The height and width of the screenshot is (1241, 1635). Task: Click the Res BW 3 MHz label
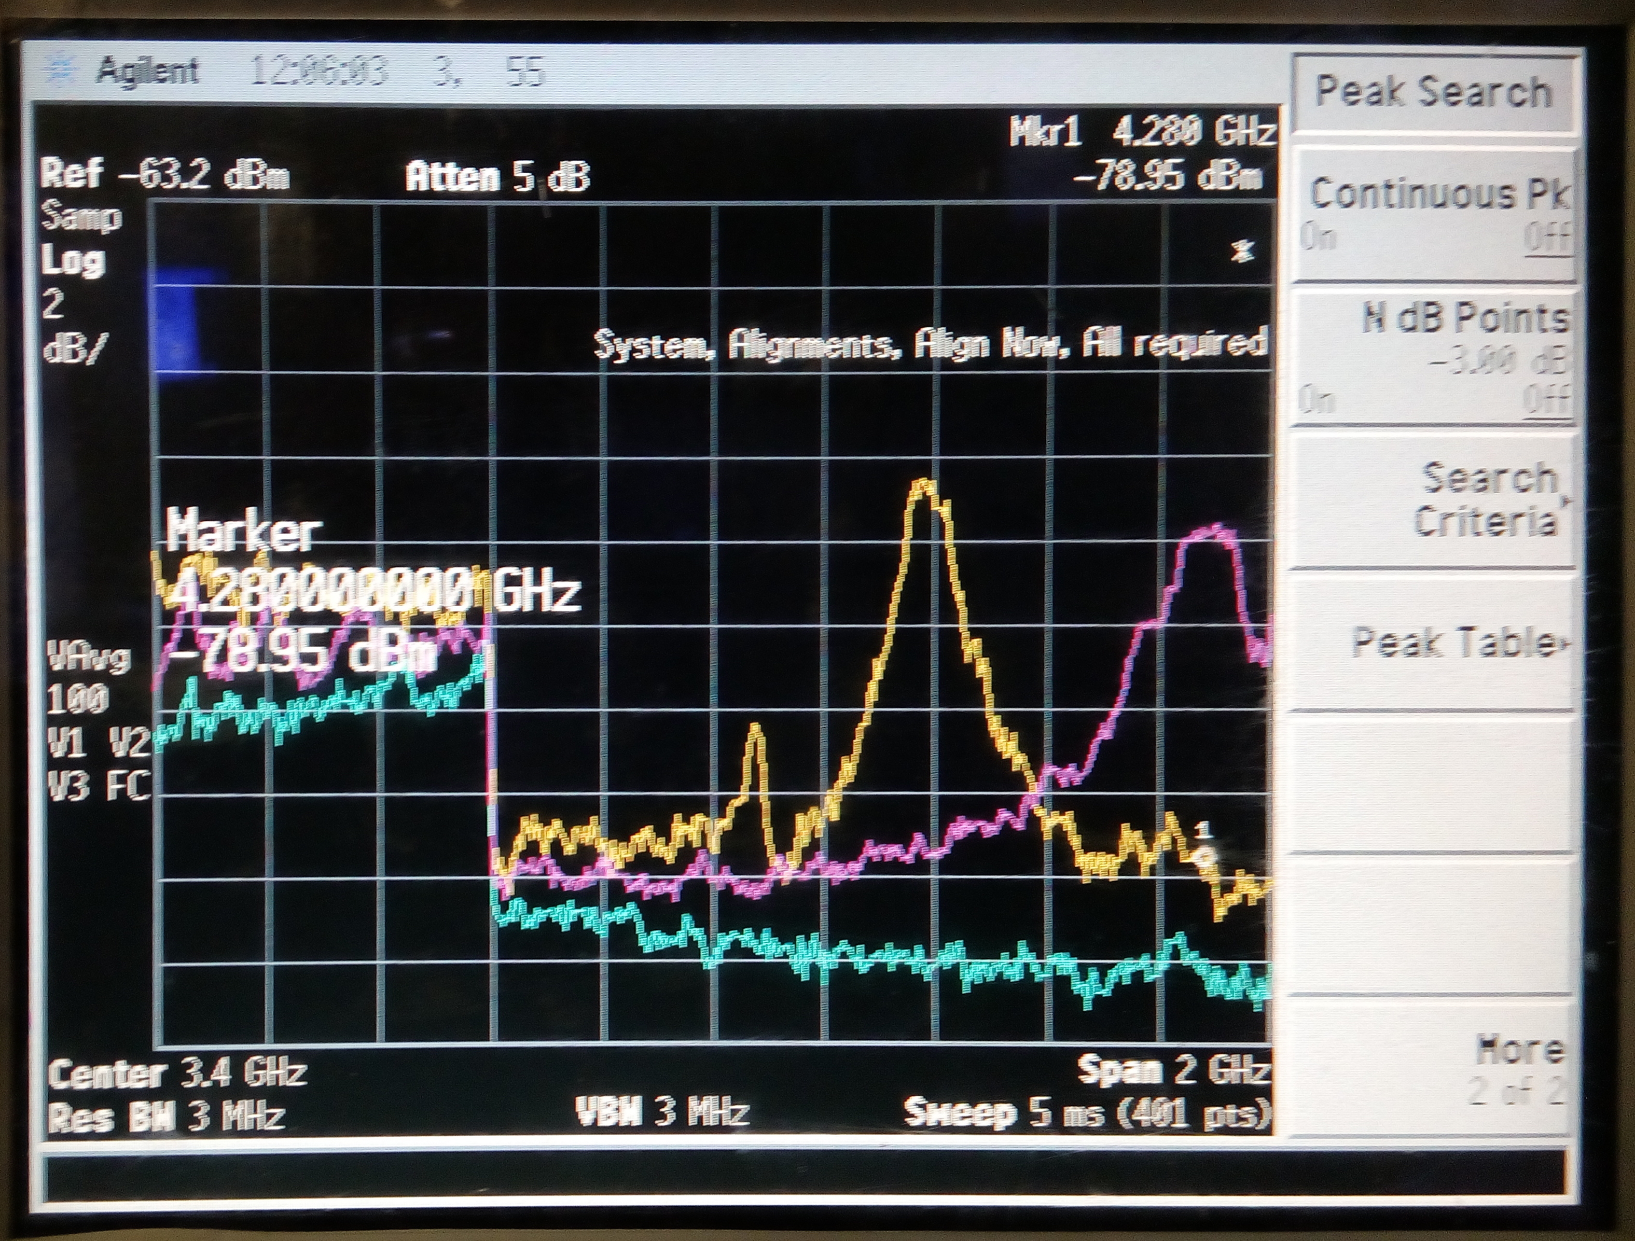[167, 1116]
